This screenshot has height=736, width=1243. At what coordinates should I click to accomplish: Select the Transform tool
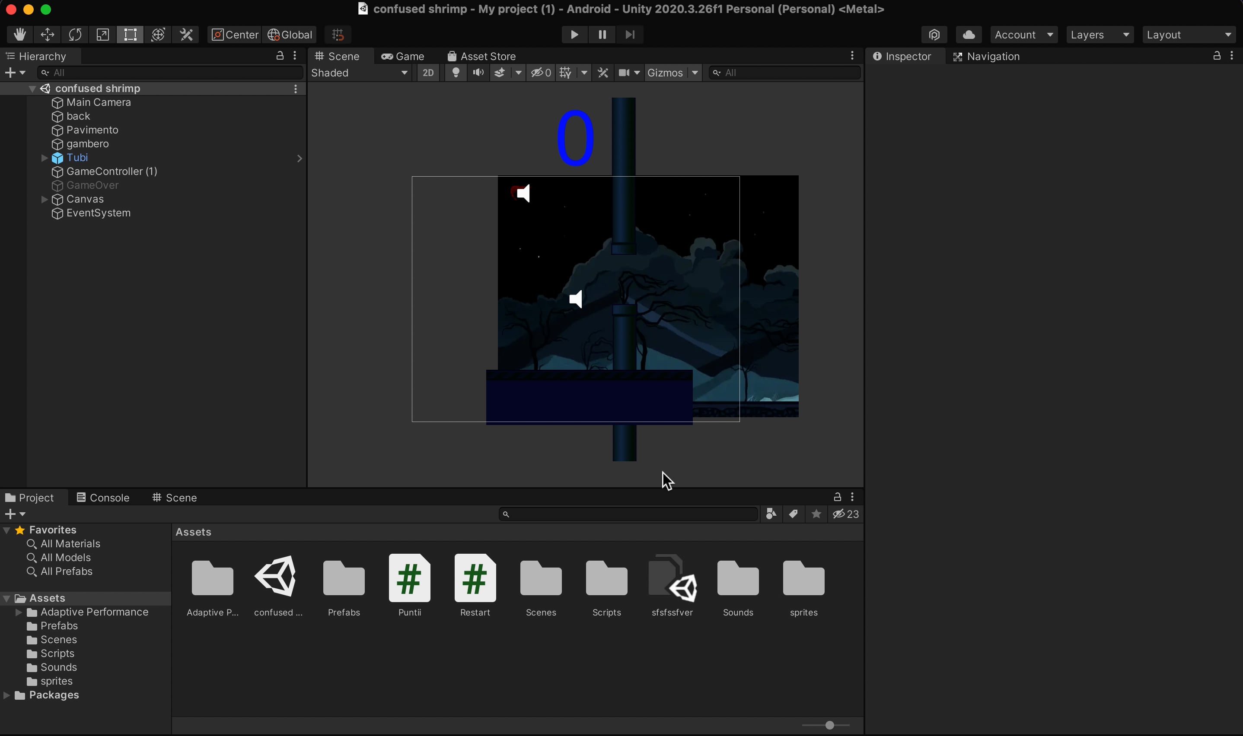tap(158, 35)
